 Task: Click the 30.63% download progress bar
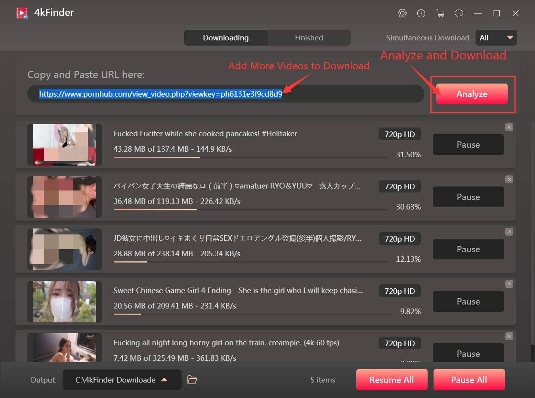point(250,210)
